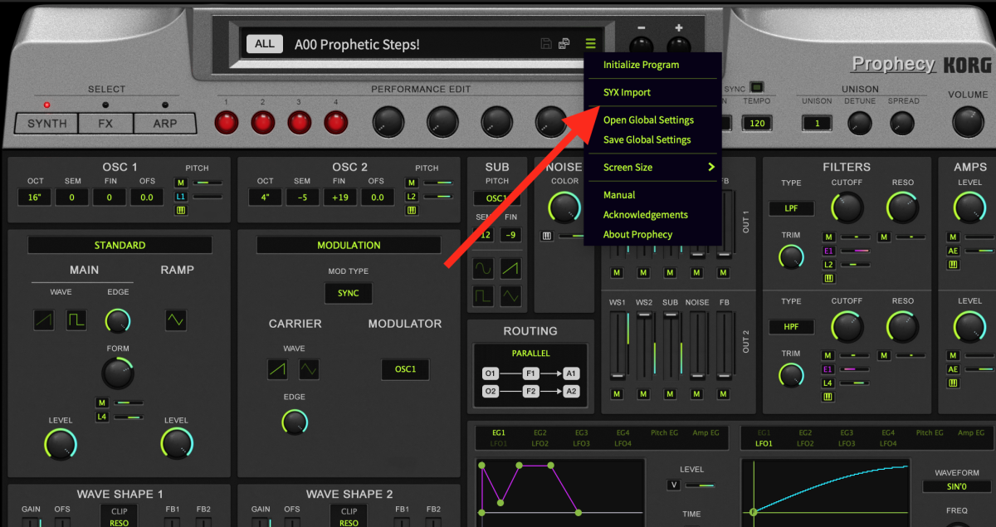The width and height of the screenshot is (996, 527).
Task: Mute SUB in the OUT 2 mixer
Action: tap(670, 394)
